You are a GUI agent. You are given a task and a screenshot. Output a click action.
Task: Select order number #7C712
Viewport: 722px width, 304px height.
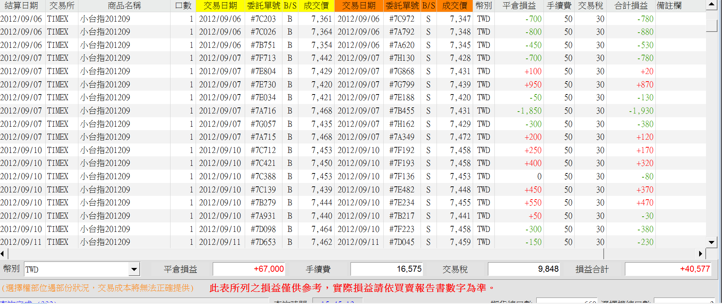tap(263, 150)
